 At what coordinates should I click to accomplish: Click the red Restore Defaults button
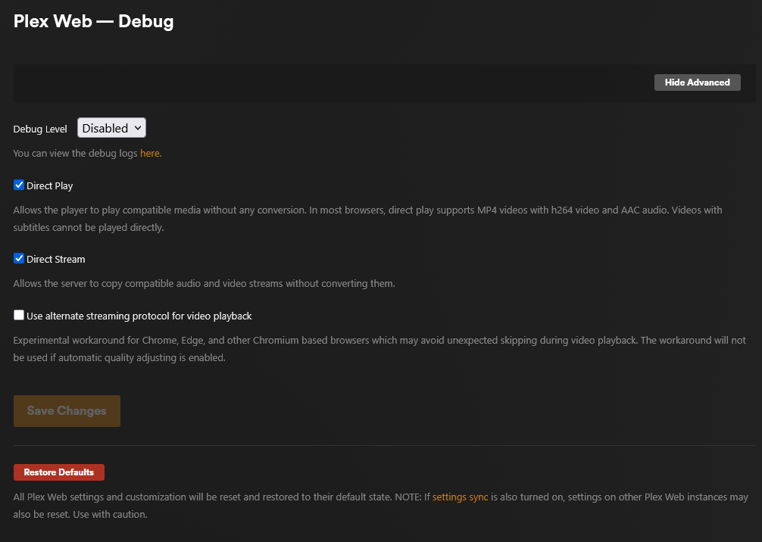pos(59,472)
